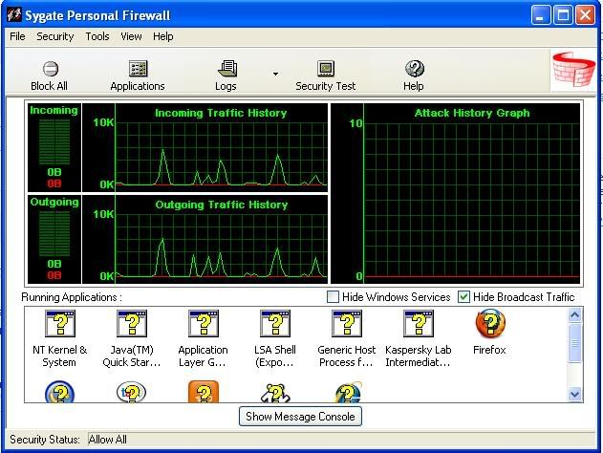603x453 pixels.
Task: Open the Help menu in menu bar
Action: click(163, 36)
